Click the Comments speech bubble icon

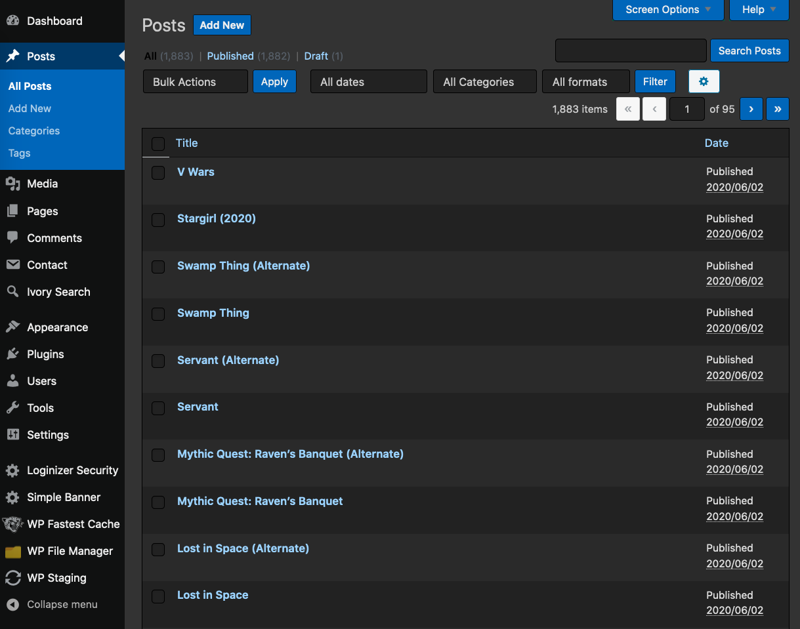tap(12, 238)
